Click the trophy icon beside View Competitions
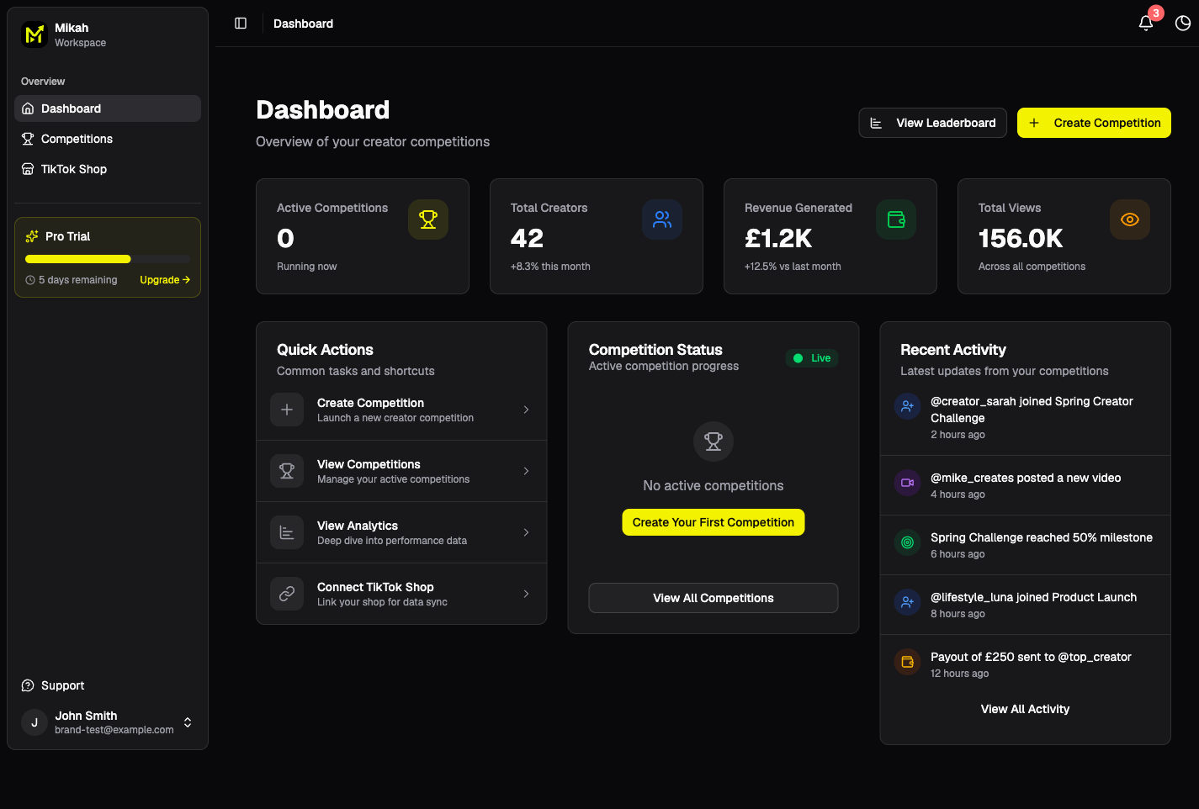The height and width of the screenshot is (809, 1199). point(287,471)
